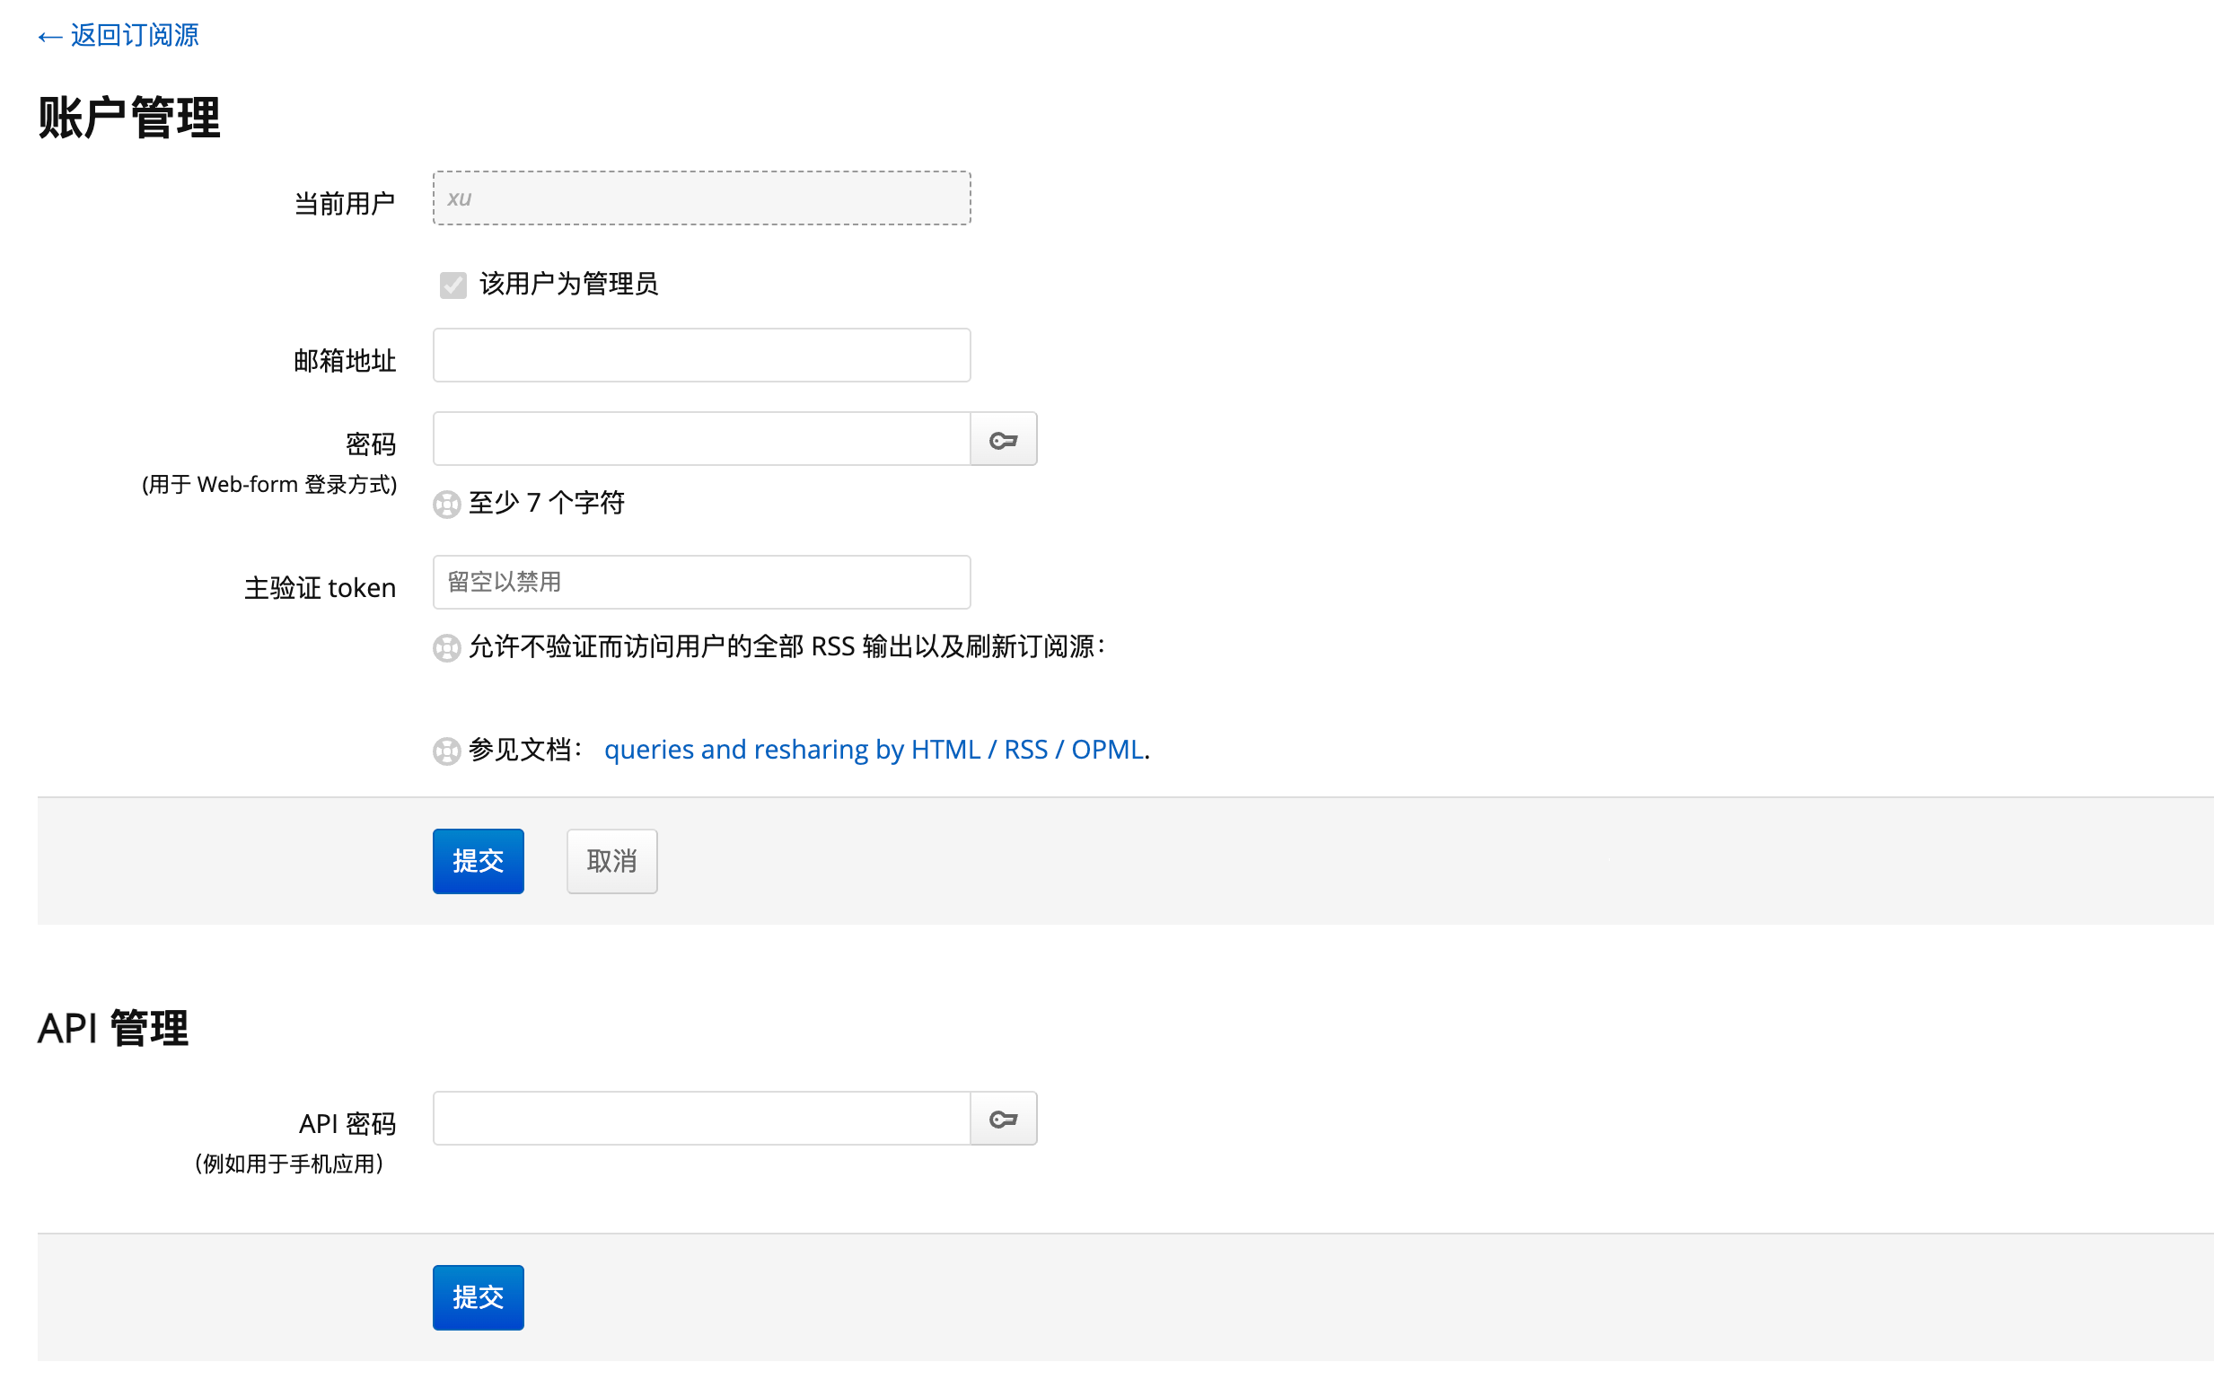Click help icon next to 参见文档
The height and width of the screenshot is (1388, 2214).
coord(446,751)
